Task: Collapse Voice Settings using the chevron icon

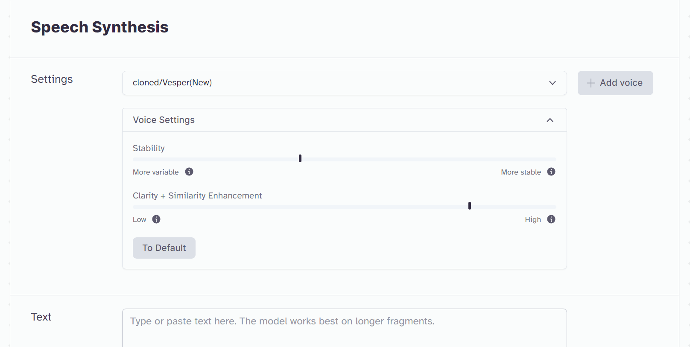Action: 550,120
